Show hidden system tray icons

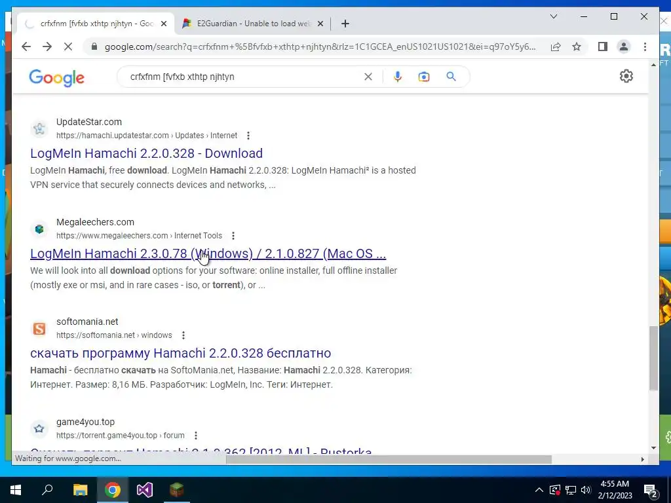539,490
